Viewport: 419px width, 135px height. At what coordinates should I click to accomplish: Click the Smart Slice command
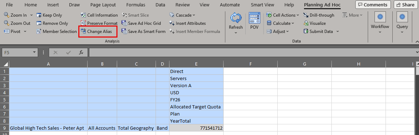pyautogui.click(x=135, y=15)
